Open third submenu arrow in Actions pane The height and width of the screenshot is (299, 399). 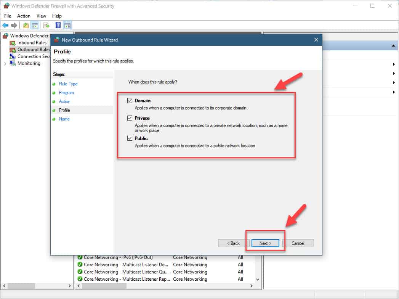click(394, 82)
